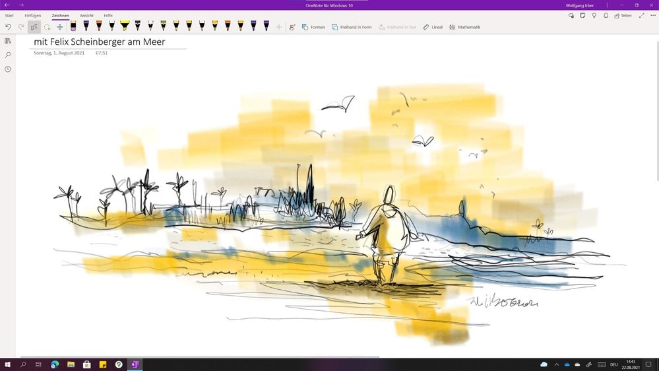The height and width of the screenshot is (371, 659).
Task: Open File Explorer from the taskbar
Action: pyautogui.click(x=71, y=364)
